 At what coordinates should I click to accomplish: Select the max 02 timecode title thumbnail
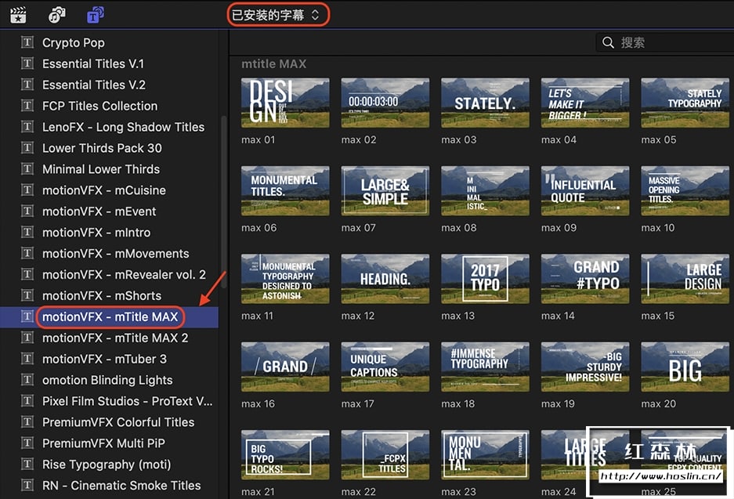(x=385, y=103)
